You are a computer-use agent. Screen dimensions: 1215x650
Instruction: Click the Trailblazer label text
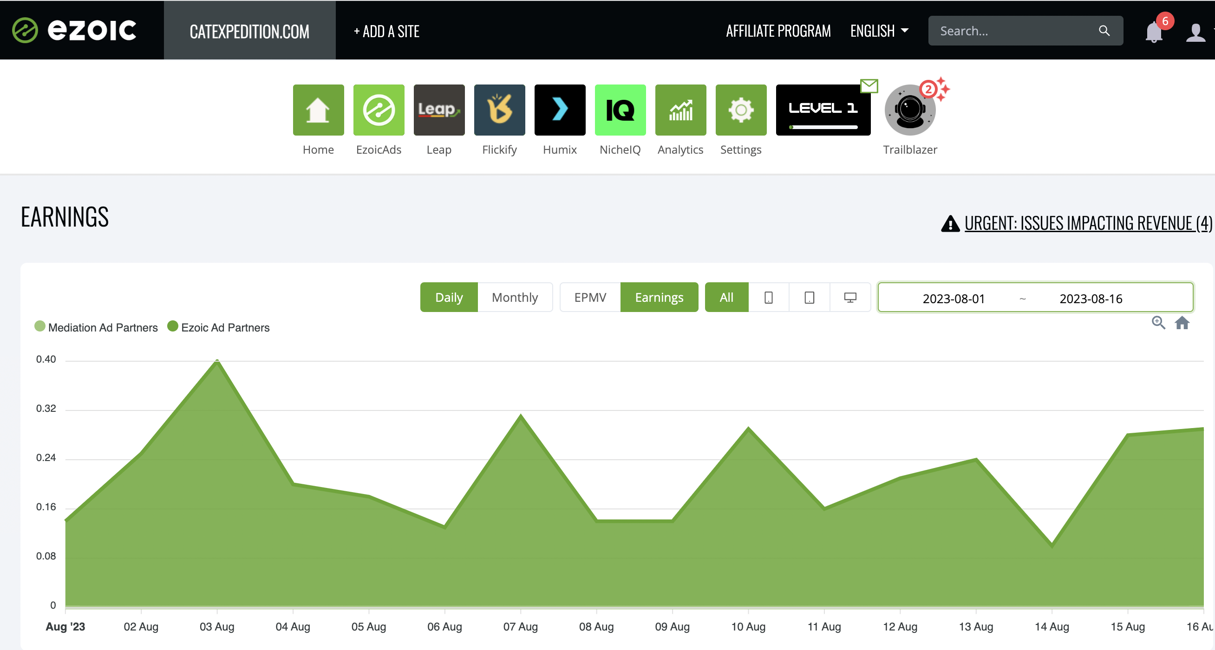click(910, 150)
